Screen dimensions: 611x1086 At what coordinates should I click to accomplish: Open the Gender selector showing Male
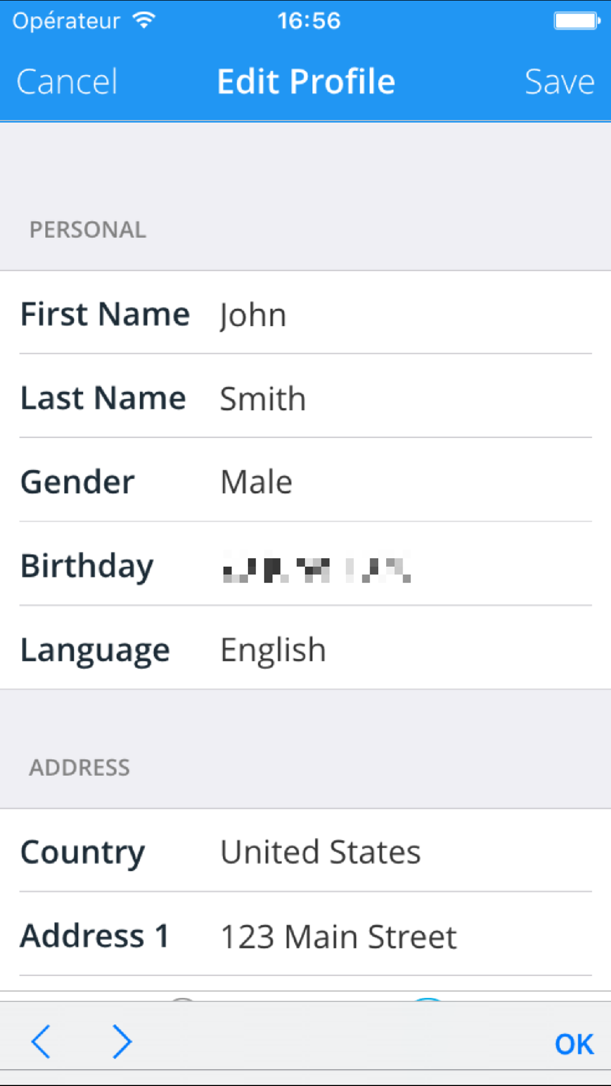click(x=305, y=480)
